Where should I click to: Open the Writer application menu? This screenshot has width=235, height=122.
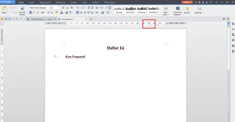point(8,2)
